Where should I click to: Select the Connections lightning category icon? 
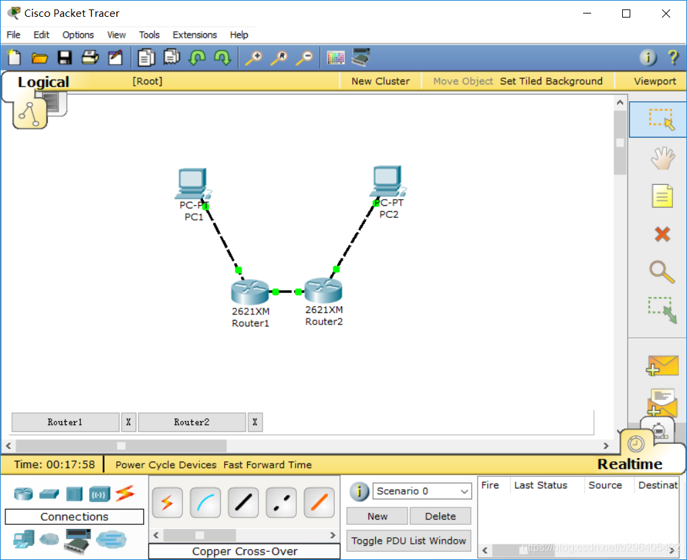[125, 494]
